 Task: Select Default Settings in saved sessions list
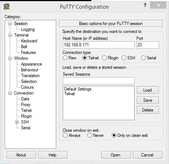[x=78, y=89]
